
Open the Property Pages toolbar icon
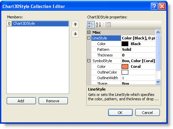point(108,25)
